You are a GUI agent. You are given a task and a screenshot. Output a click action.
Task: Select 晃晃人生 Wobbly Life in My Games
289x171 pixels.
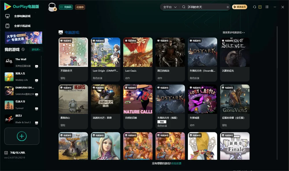click(x=22, y=77)
